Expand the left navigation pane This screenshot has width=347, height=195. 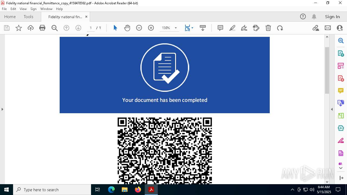point(2,109)
